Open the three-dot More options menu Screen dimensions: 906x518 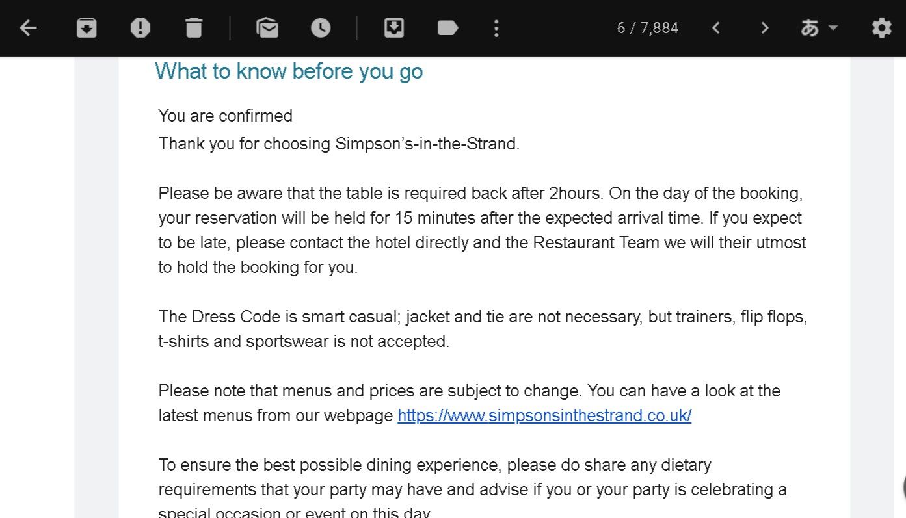pos(496,28)
